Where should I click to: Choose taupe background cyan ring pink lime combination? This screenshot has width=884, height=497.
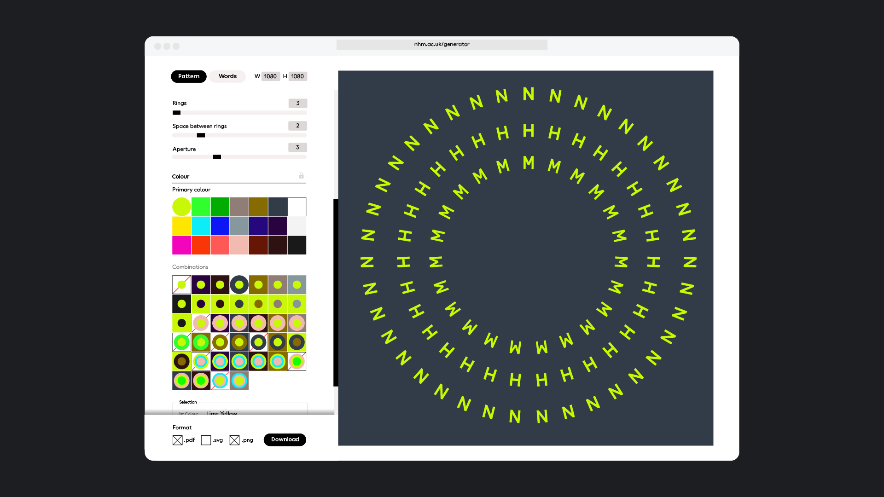click(239, 381)
